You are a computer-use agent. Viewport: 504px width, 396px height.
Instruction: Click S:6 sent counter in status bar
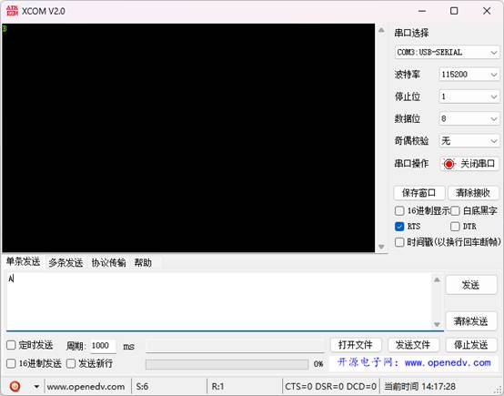click(x=142, y=386)
